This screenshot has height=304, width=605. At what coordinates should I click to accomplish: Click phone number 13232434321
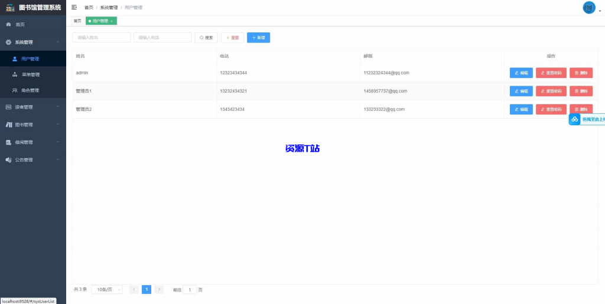point(233,91)
